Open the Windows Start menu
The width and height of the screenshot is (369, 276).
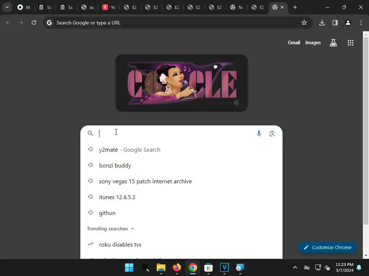pos(129,267)
